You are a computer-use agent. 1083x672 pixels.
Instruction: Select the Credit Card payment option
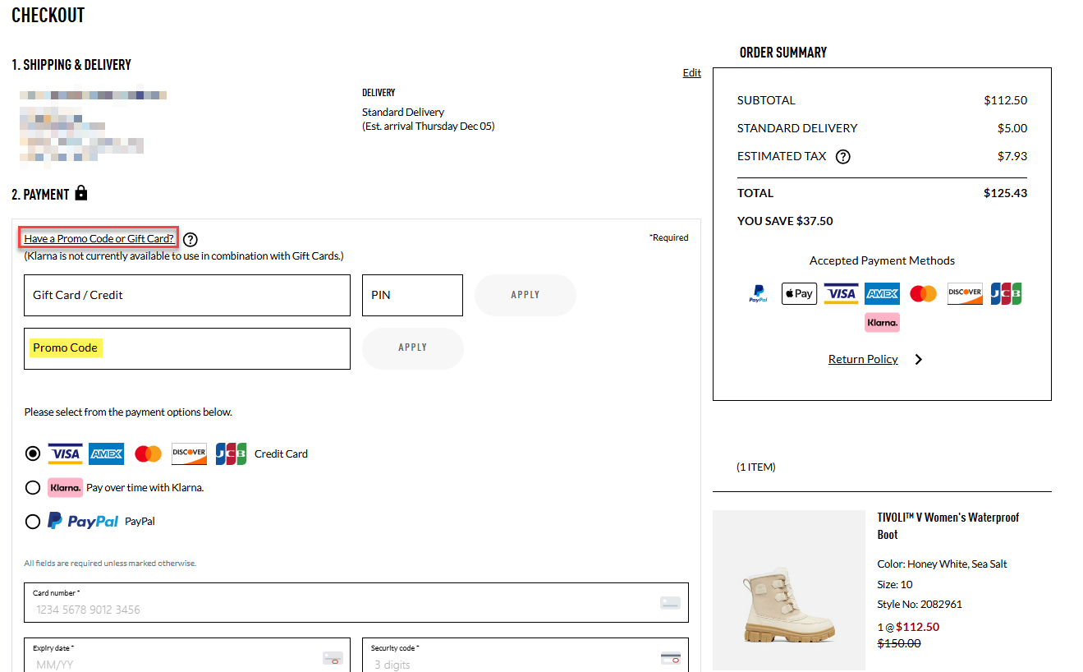point(33,453)
